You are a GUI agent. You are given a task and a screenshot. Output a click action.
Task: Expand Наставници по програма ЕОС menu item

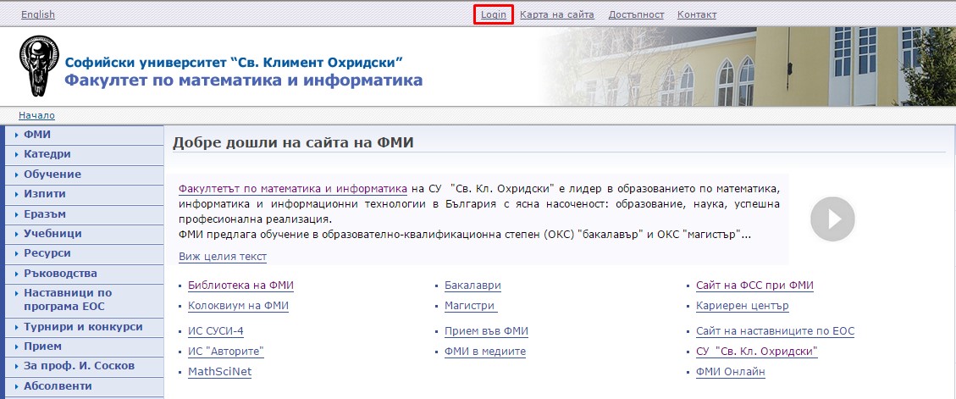(x=84, y=300)
